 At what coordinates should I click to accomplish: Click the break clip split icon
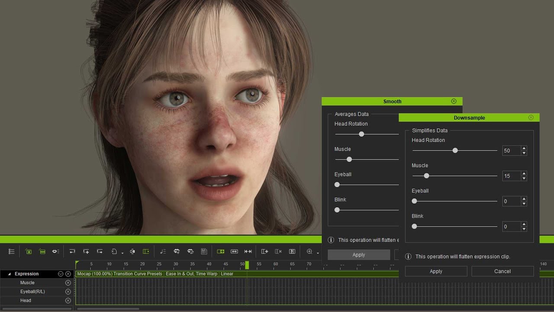pyautogui.click(x=132, y=251)
